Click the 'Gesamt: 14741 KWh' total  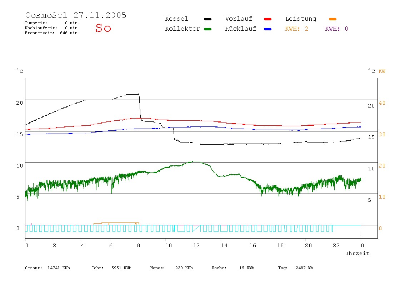pos(47,268)
